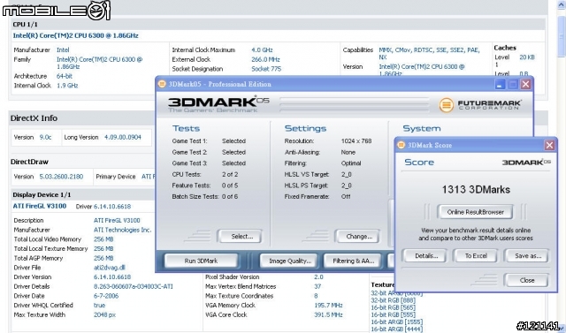Click the 1313 3DMarks score text
Viewport: 566px width, 333px height.
coord(476,190)
